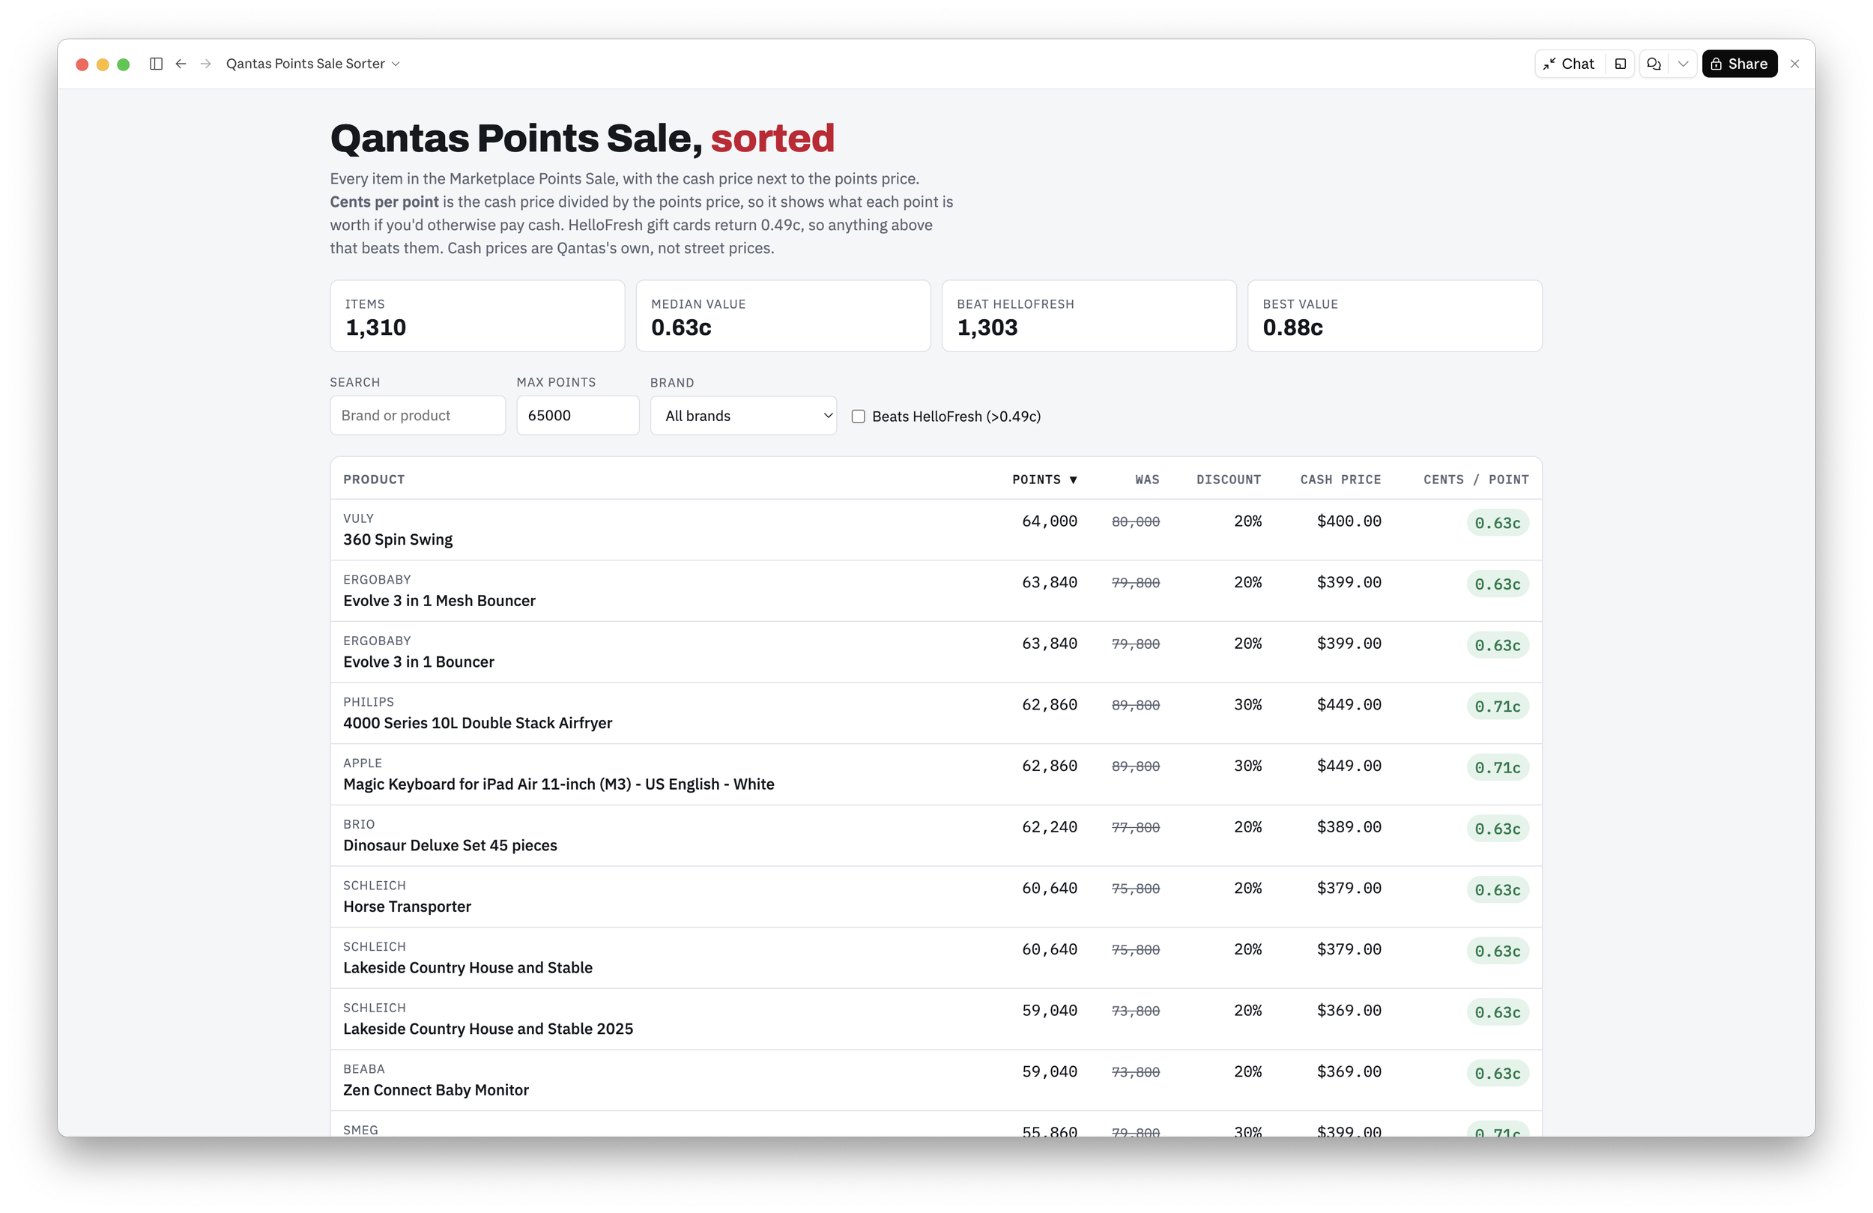
Task: Go forward with the right arrow
Action: [205, 64]
